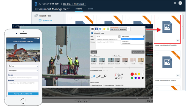Click the picture-in-picture icon in EarthCam player
Screen dimensions: 190x106
tap(149, 101)
